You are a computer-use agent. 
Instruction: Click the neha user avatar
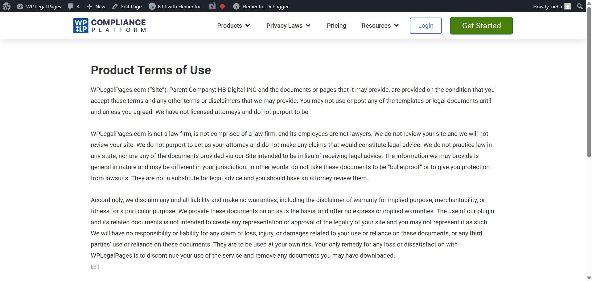568,6
